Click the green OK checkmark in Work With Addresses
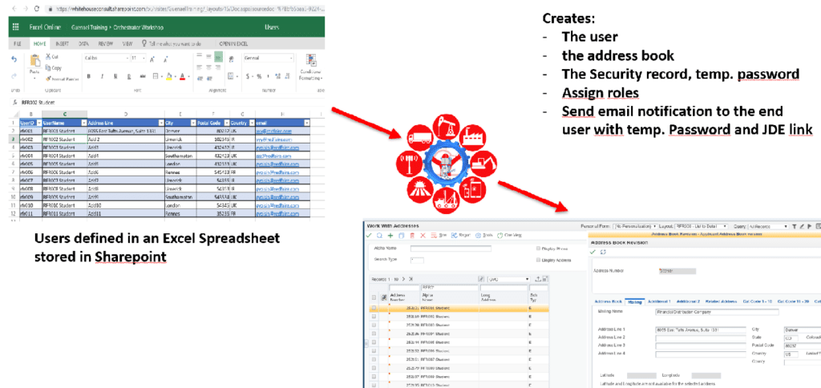The height and width of the screenshot is (388, 821). pos(369,236)
